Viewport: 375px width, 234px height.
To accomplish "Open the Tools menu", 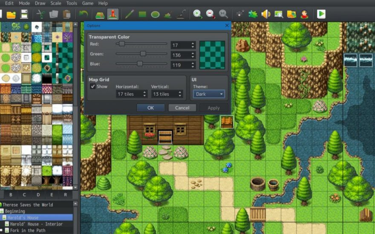I will 72,3.
